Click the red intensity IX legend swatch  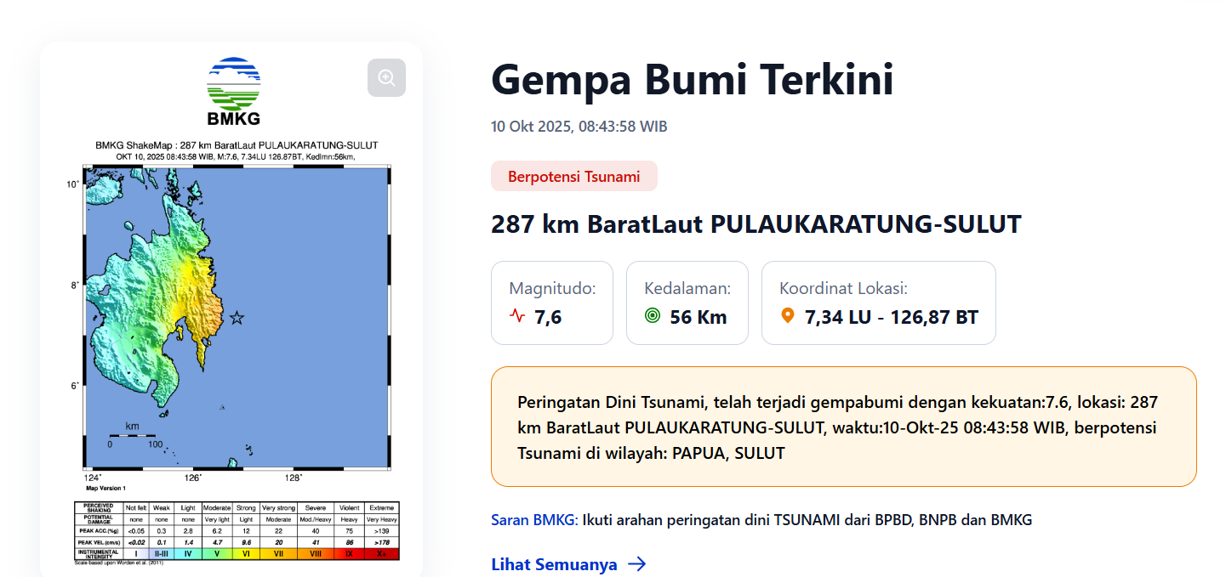[349, 553]
